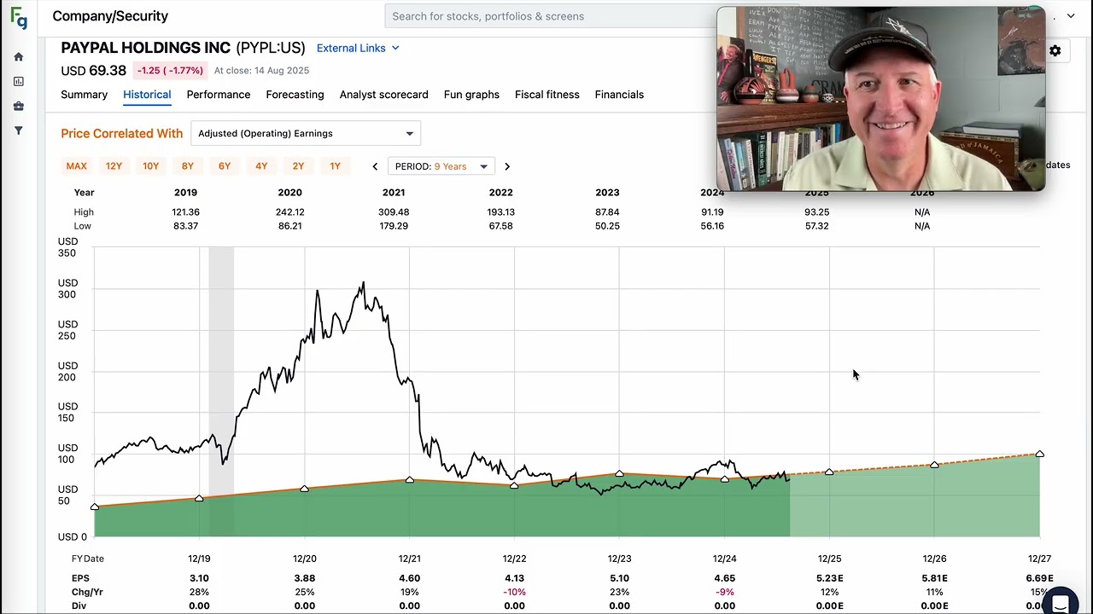Click the 2021 high value 309.48

coord(394,212)
